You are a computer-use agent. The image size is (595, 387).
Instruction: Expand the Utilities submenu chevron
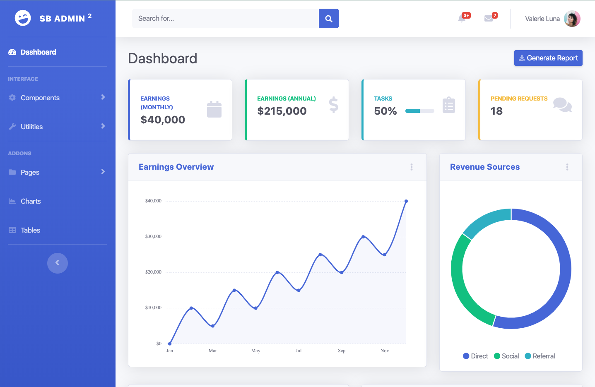tap(103, 126)
